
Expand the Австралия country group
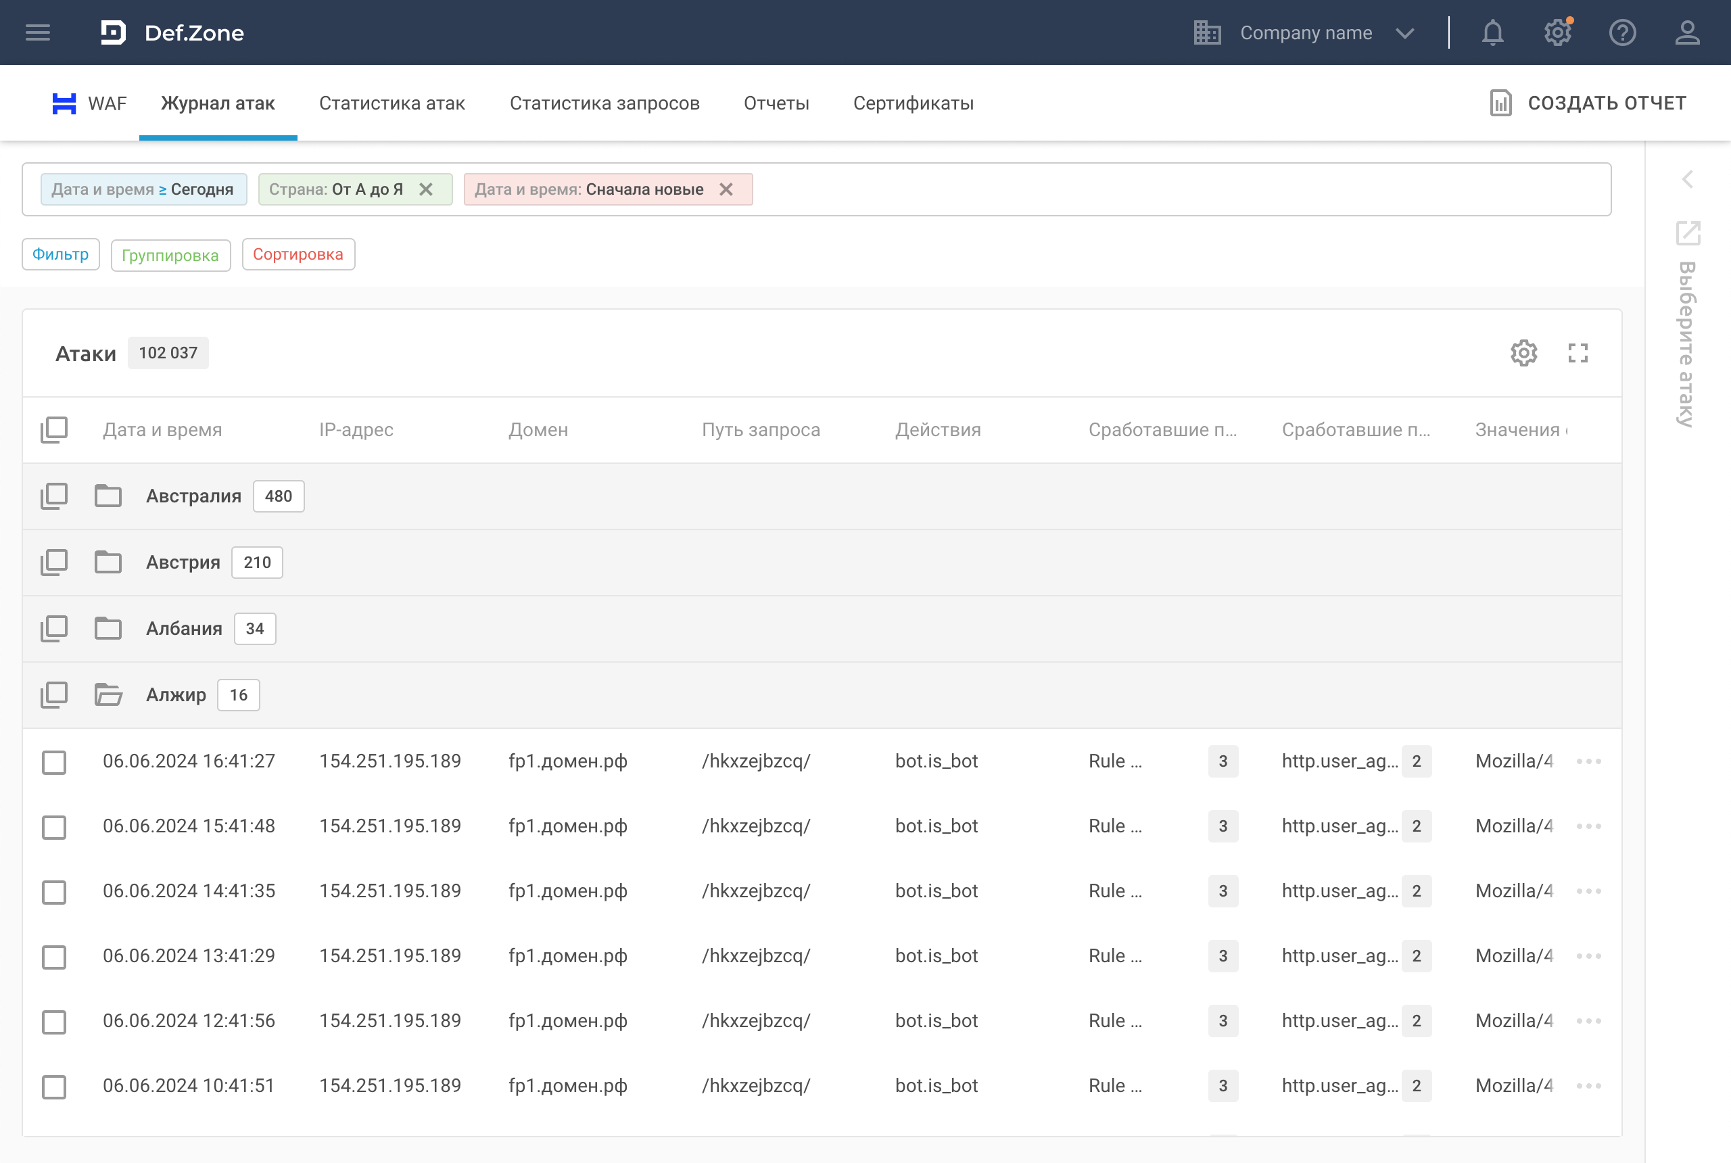108,496
